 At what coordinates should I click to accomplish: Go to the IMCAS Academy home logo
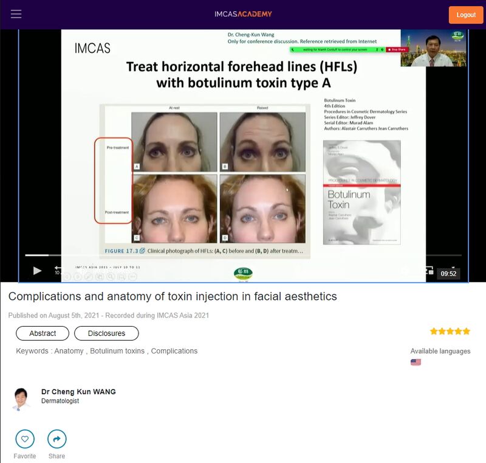coord(243,14)
